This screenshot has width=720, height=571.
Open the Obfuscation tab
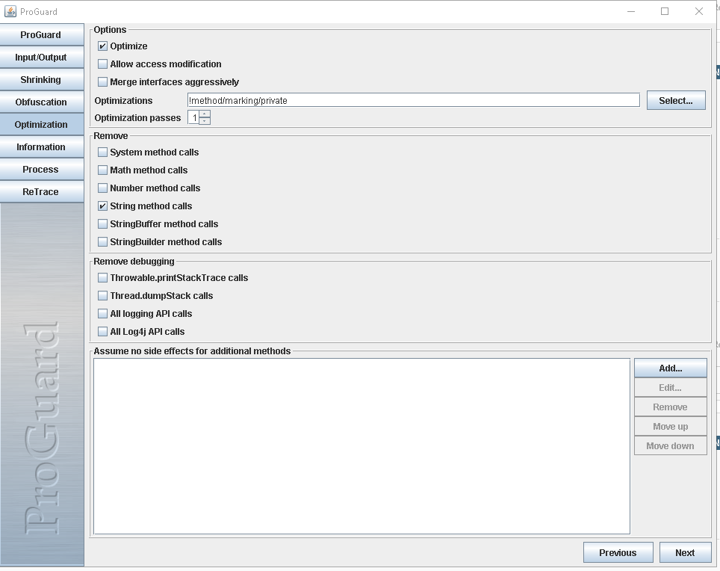(x=42, y=102)
